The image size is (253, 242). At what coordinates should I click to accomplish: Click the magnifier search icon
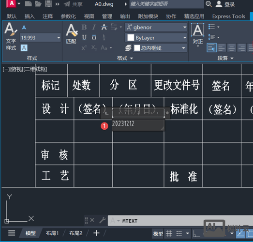point(208,4)
